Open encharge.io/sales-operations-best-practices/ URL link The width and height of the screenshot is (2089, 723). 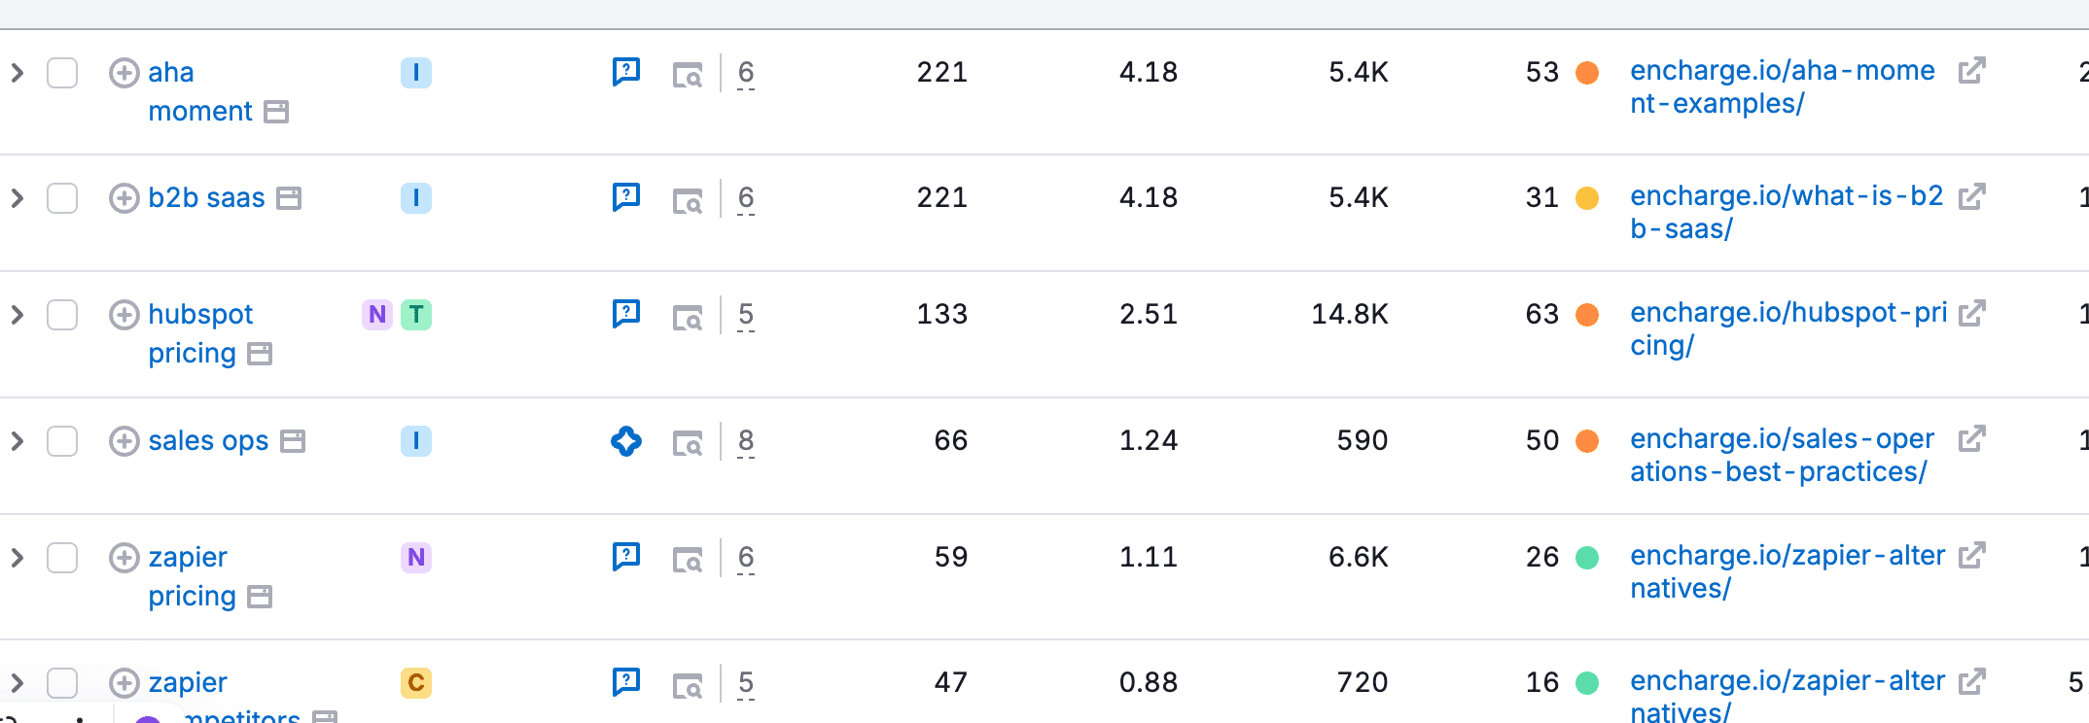click(1782, 455)
